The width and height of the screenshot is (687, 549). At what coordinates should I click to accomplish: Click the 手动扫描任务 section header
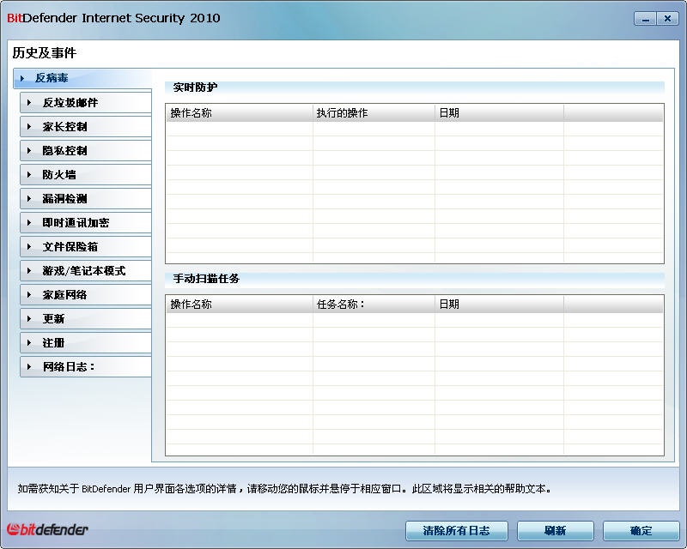(x=415, y=279)
